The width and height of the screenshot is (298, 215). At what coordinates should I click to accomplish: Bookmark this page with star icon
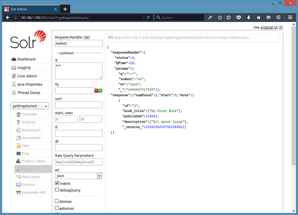(x=220, y=17)
